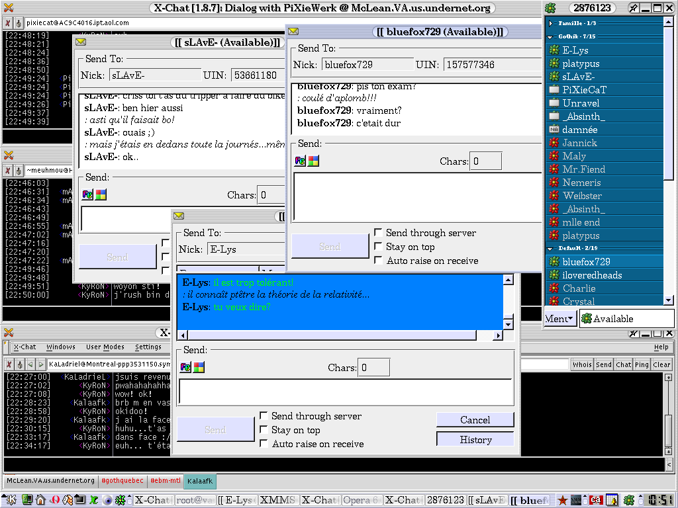Click the home icon in the taskbar
The image size is (678, 508).
click(40, 500)
